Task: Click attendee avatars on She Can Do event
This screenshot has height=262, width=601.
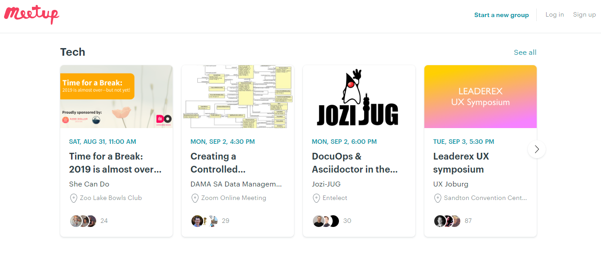Action: pyautogui.click(x=83, y=221)
